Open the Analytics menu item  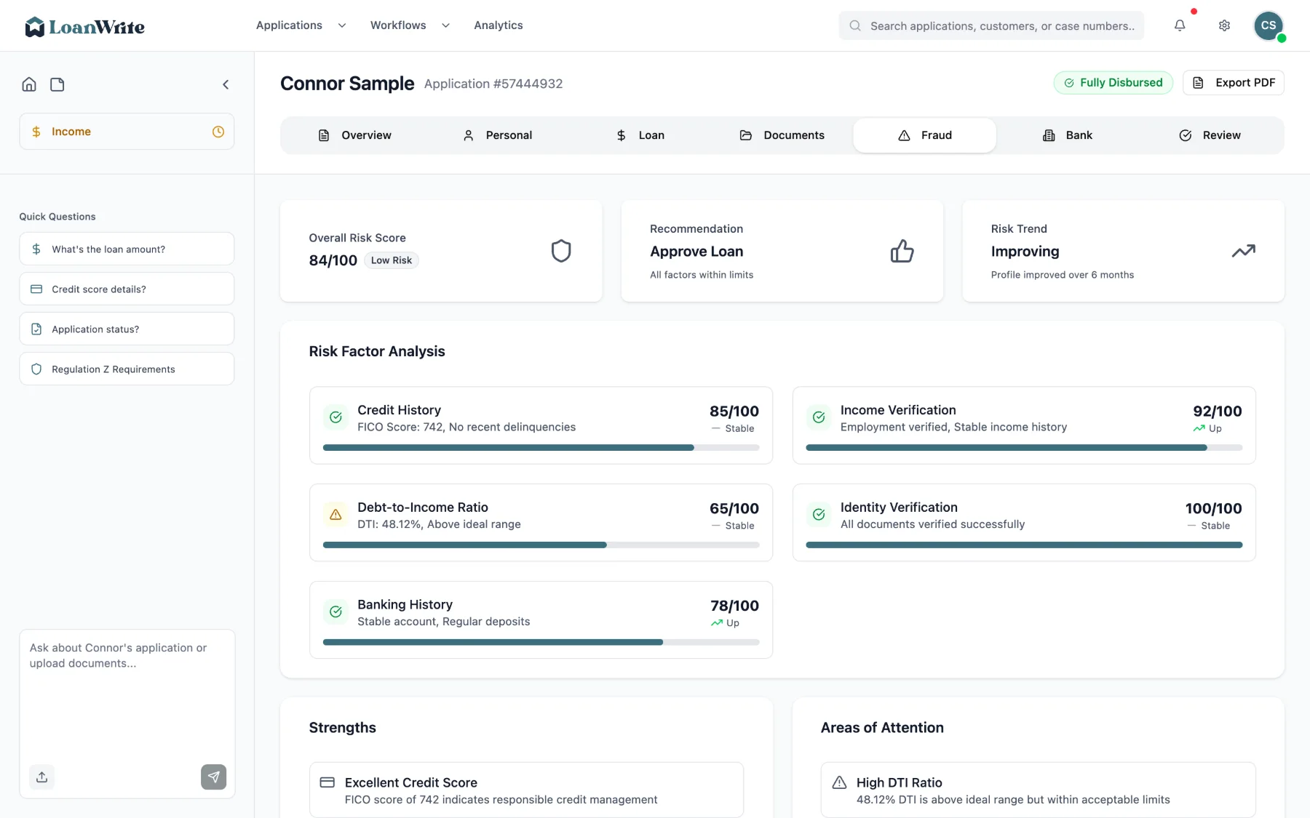(499, 25)
